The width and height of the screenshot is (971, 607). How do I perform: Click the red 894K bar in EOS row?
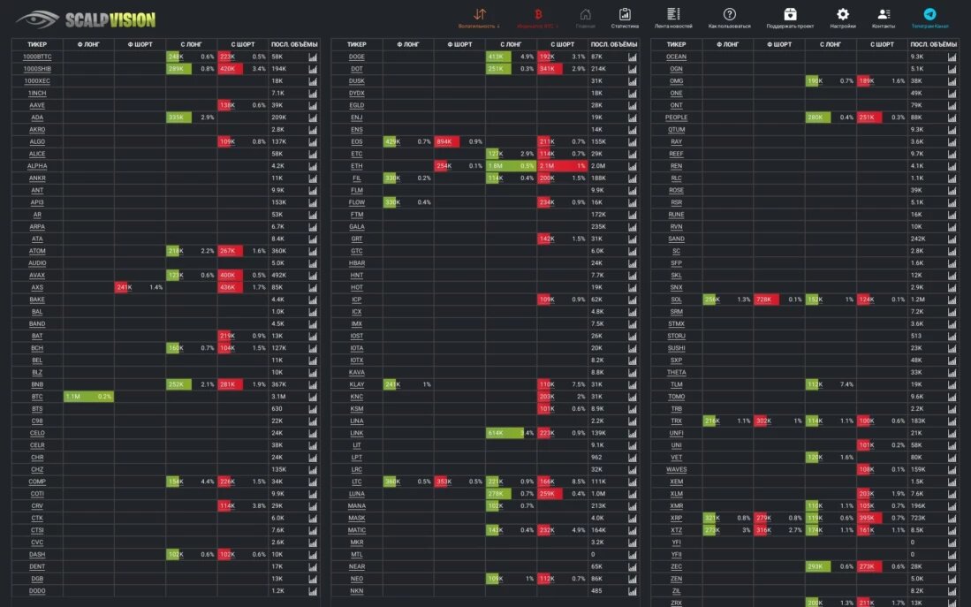pos(446,142)
